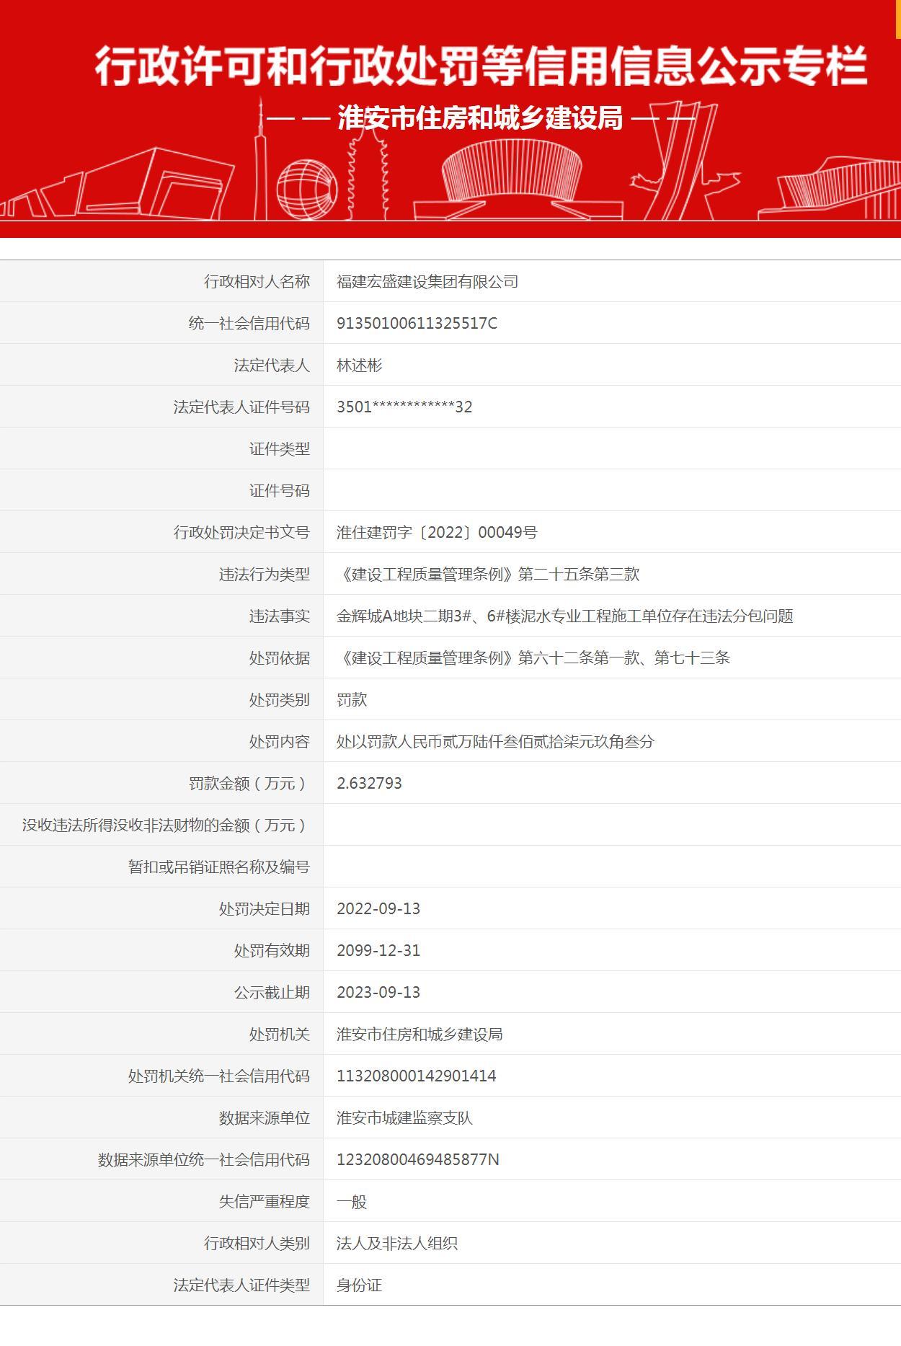
Task: Click the label 处罚决定日期
Action: (x=265, y=908)
